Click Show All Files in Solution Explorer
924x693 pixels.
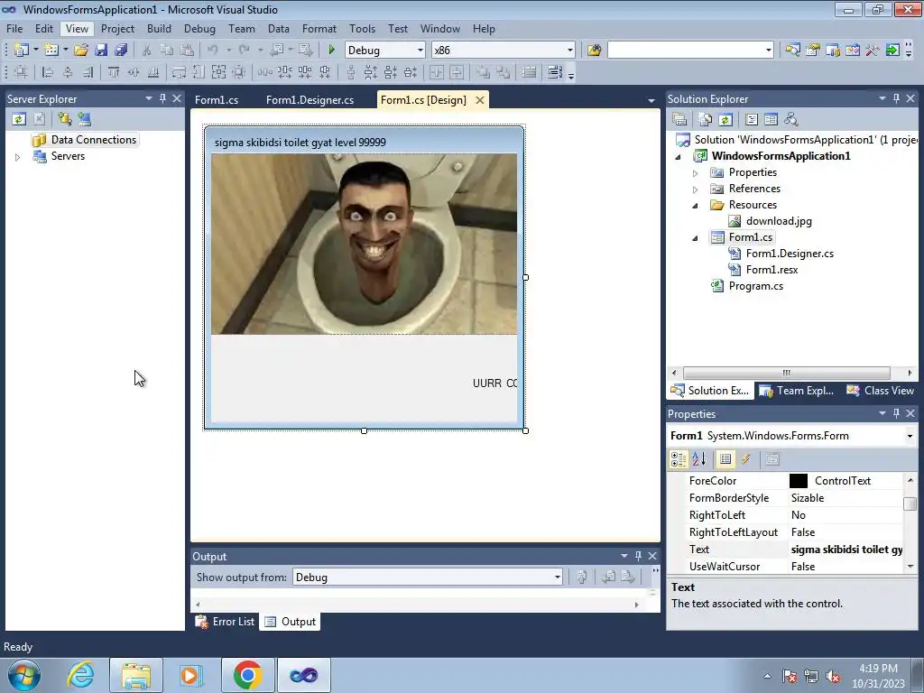(705, 120)
